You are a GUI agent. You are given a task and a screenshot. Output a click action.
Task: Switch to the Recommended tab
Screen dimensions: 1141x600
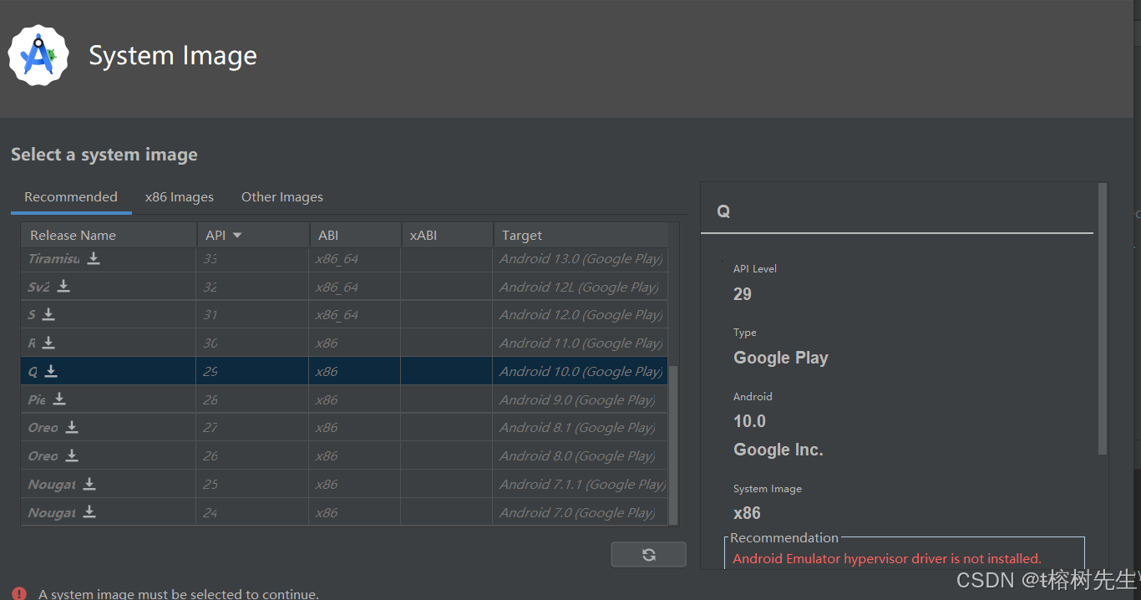[x=71, y=197]
